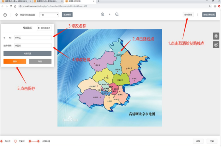This screenshot has height=147, width=221.
Task: Zoom in with the magnifier plus icon
Action: [x=103, y=15]
